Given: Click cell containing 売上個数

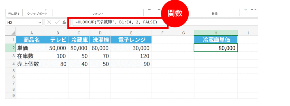Looking at the screenshot, I should pyautogui.click(x=32, y=64).
